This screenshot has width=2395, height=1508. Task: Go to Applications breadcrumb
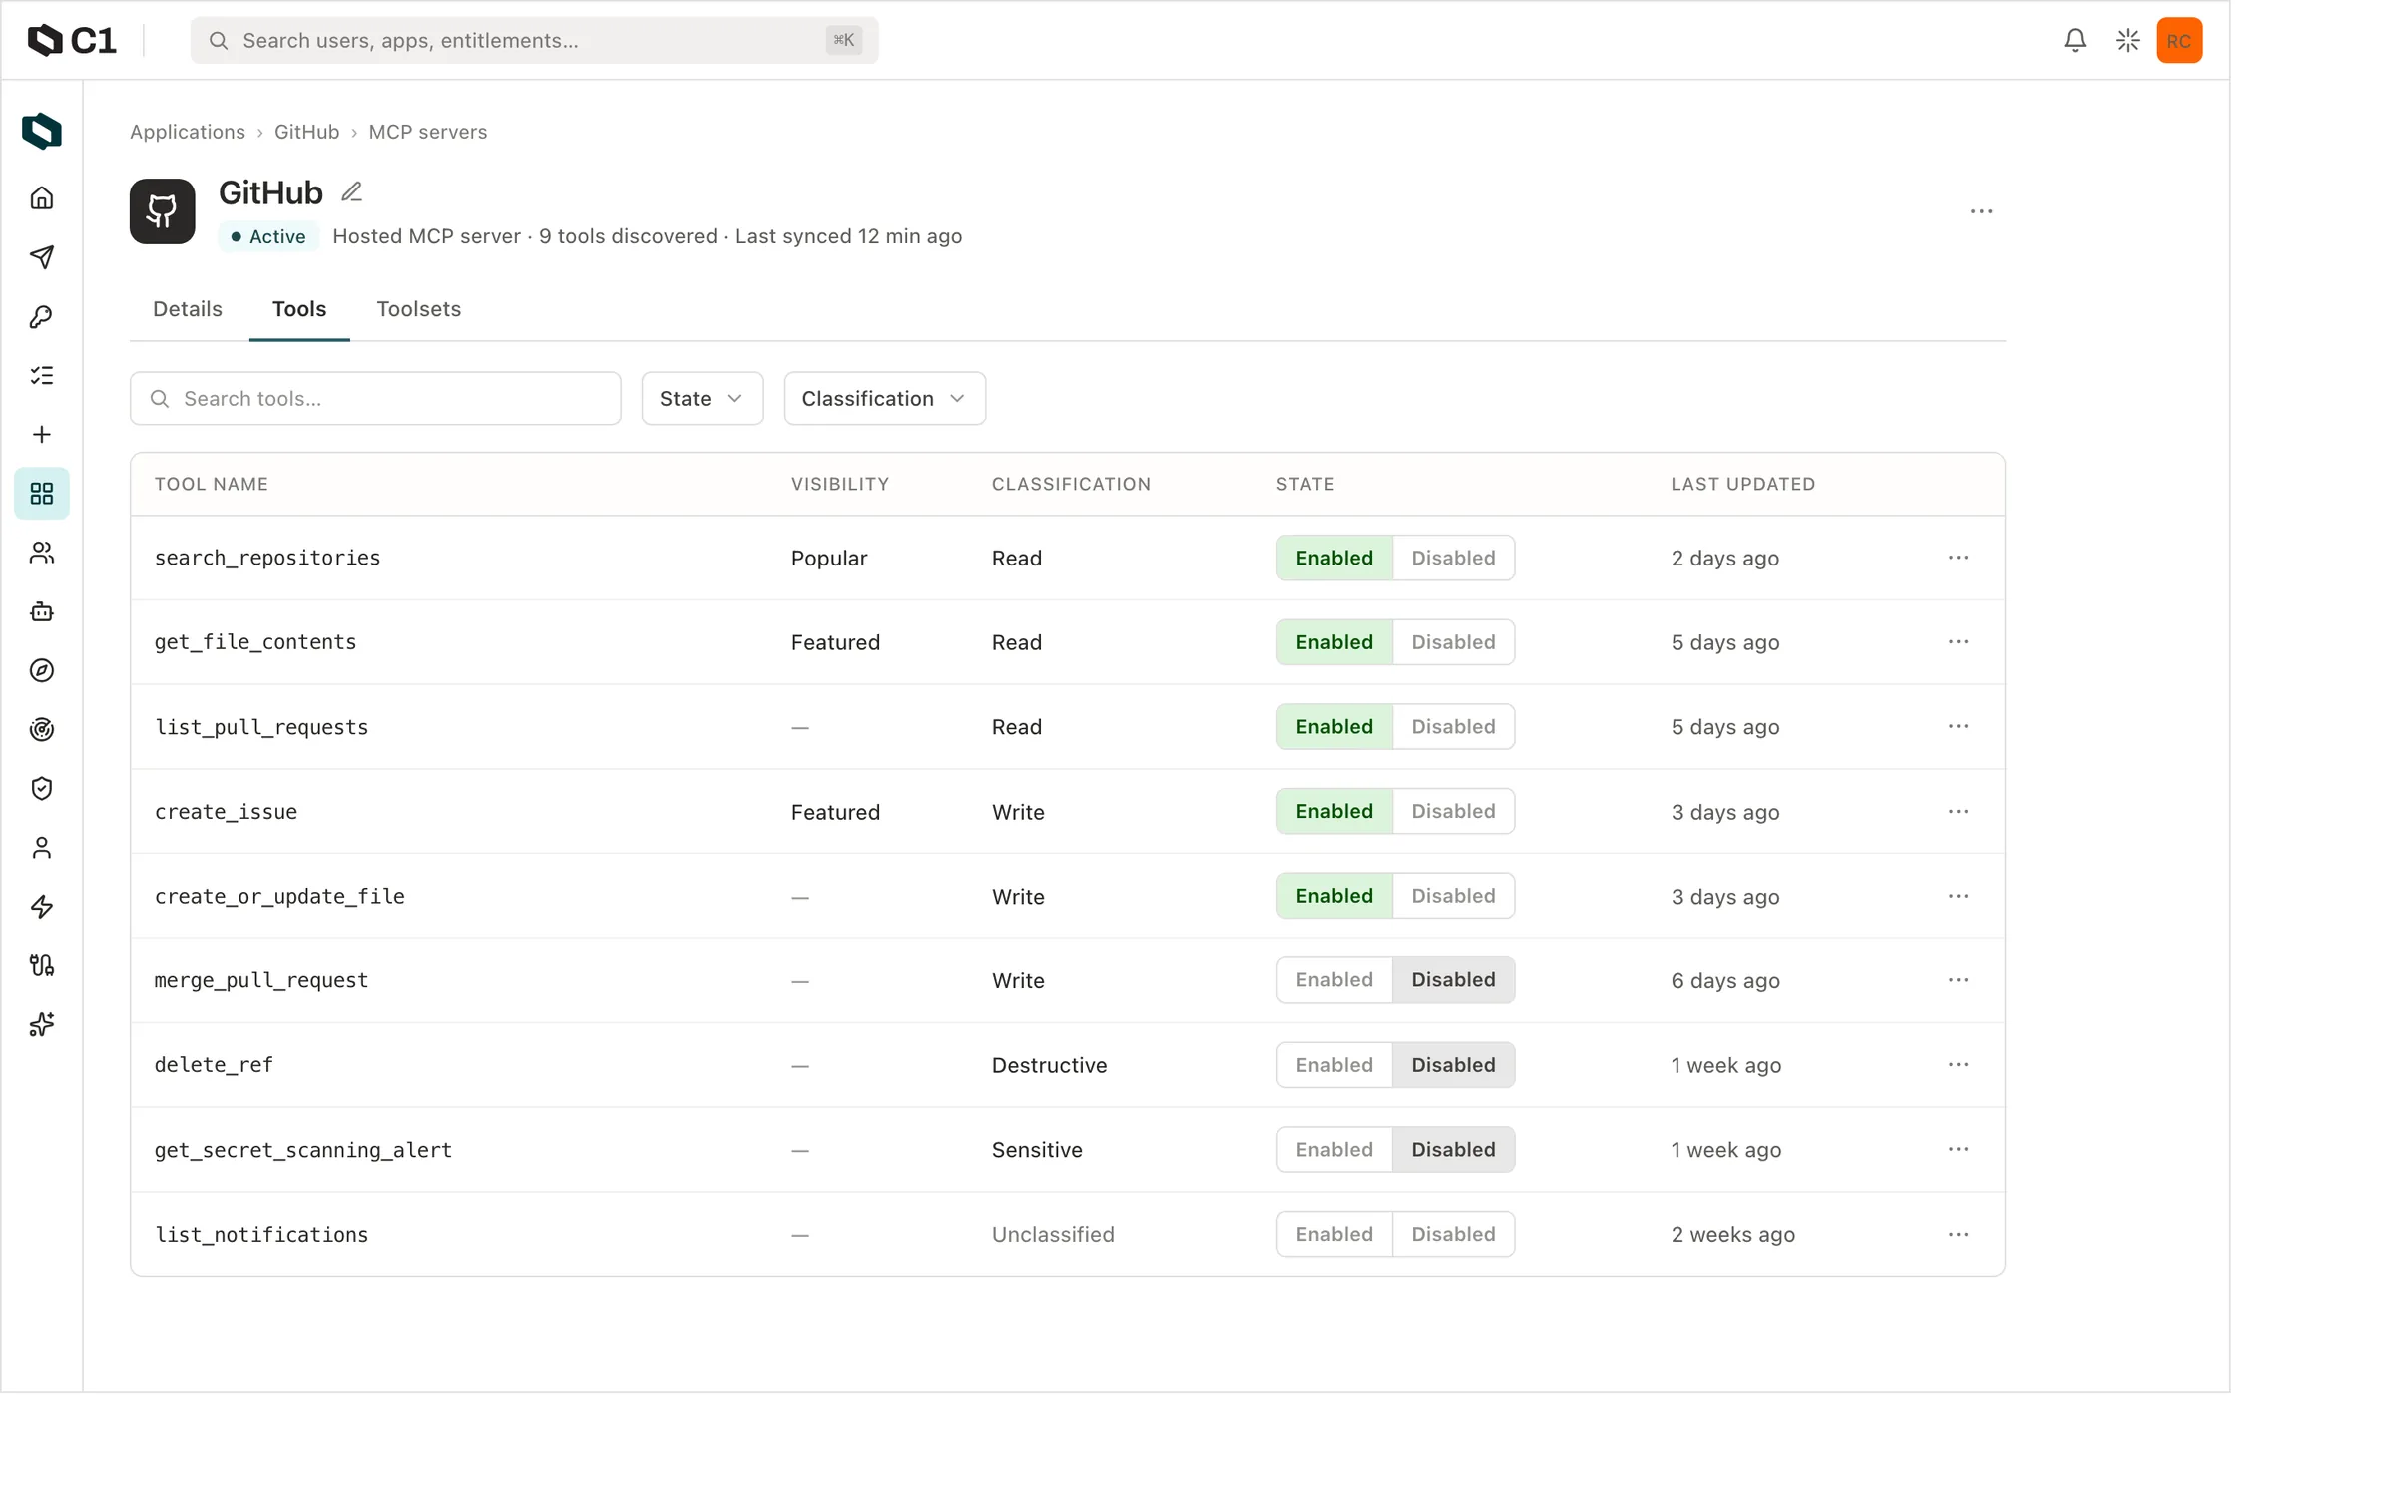[188, 132]
